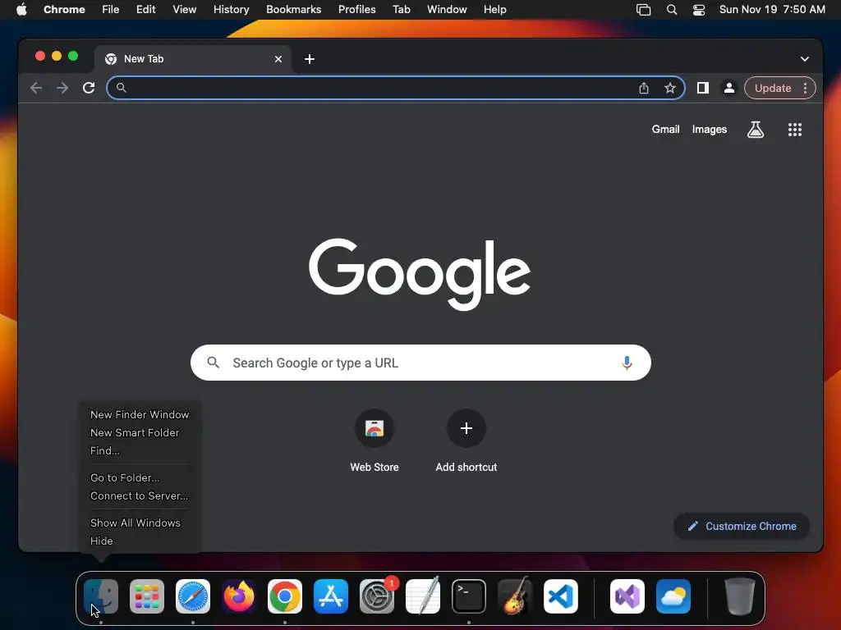Open the Help menu
The width and height of the screenshot is (841, 630).
(494, 9)
